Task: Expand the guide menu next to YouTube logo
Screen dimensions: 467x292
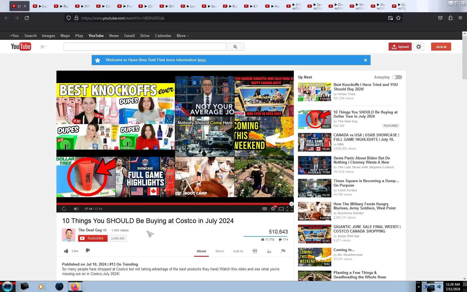Action: pos(44,47)
